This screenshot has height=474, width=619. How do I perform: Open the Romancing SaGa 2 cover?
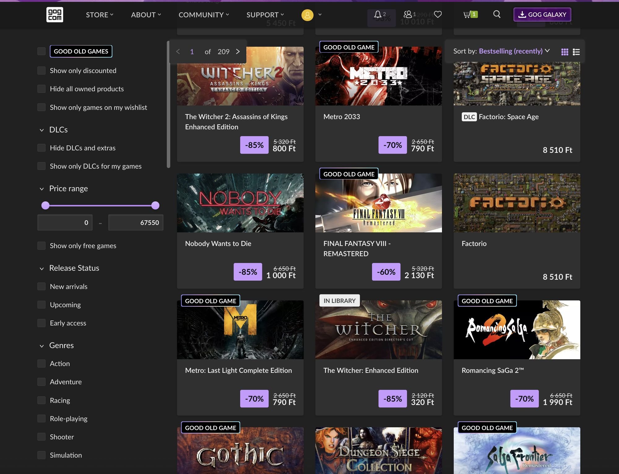(517, 330)
